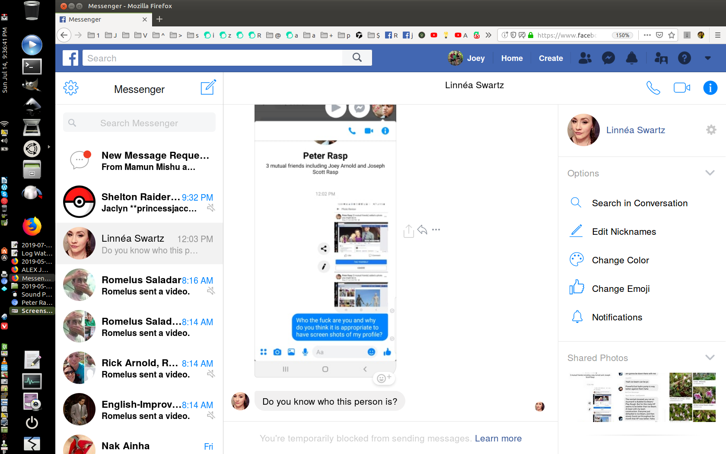Open Linnéa Swartz conversation options gear

click(711, 130)
